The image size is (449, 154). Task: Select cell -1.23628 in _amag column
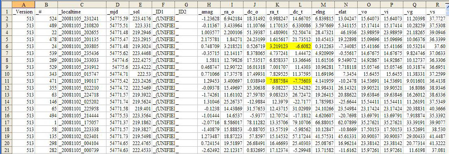tap(209, 19)
